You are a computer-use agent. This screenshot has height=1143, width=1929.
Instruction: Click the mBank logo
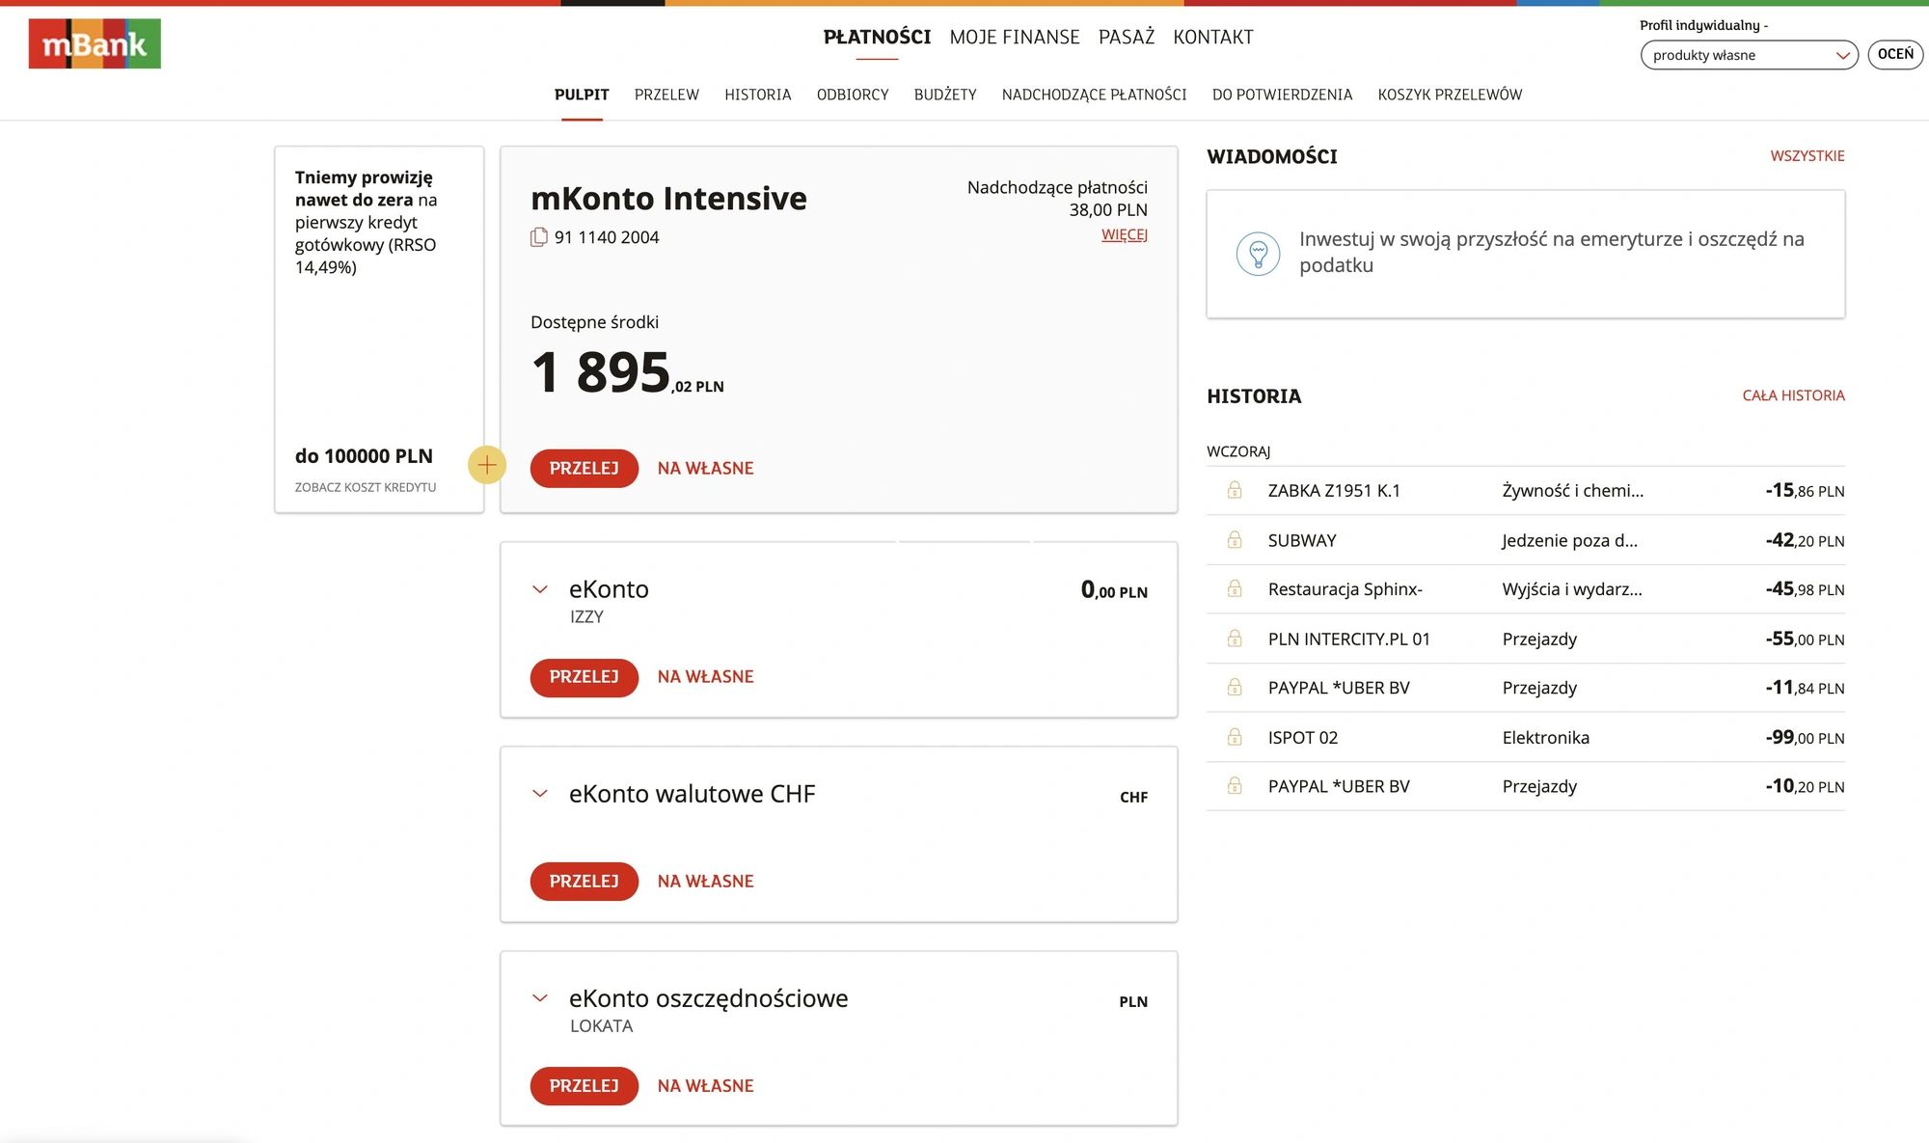95,43
